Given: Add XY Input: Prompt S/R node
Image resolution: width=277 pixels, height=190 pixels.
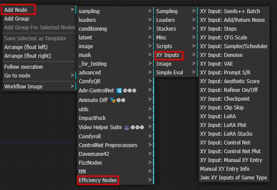Looking at the screenshot, I should tap(234, 73).
